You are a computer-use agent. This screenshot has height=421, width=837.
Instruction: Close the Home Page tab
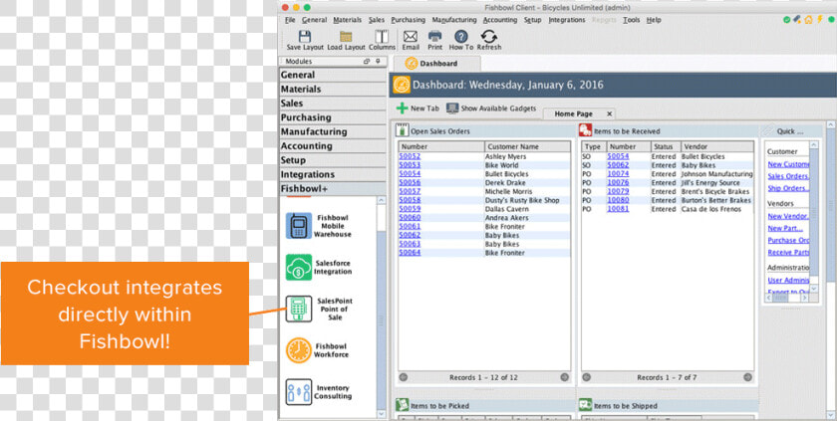(609, 114)
